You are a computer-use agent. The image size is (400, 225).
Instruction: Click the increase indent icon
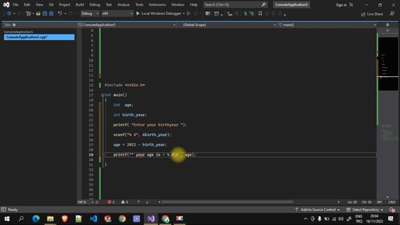251,14
